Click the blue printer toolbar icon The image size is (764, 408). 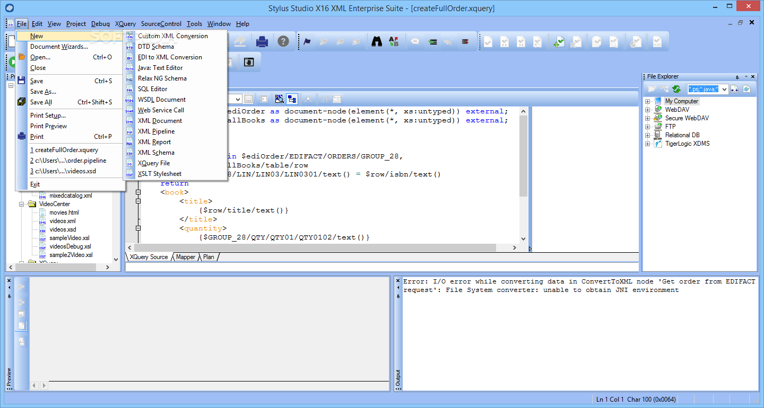[x=262, y=41]
